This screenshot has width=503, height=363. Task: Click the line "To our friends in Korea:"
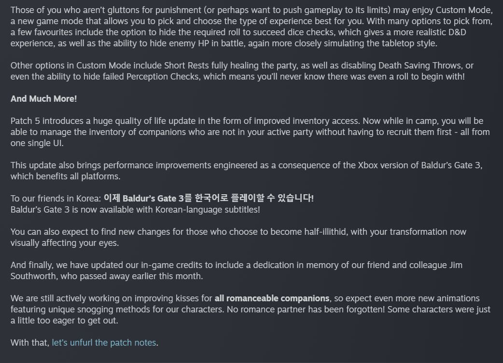tap(56, 198)
